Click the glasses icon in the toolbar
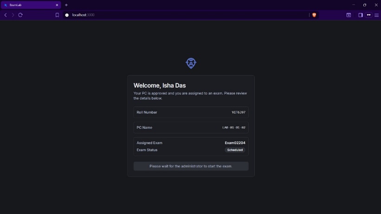Screen dimensions: 381x214 tap(368, 15)
